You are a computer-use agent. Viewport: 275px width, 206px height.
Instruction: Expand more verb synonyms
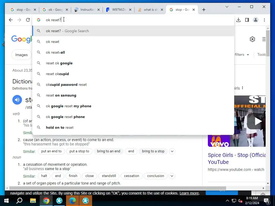click(172, 151)
